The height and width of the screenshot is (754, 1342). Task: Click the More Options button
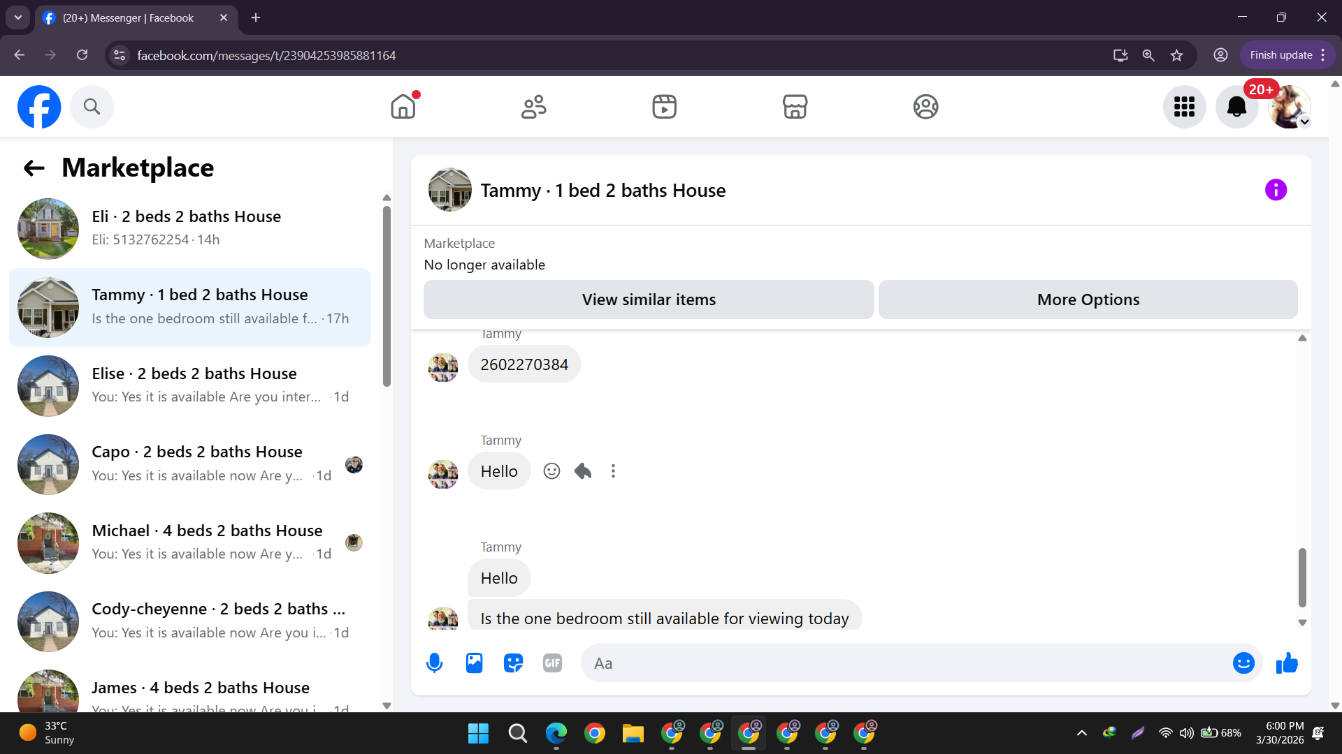pyautogui.click(x=1088, y=300)
